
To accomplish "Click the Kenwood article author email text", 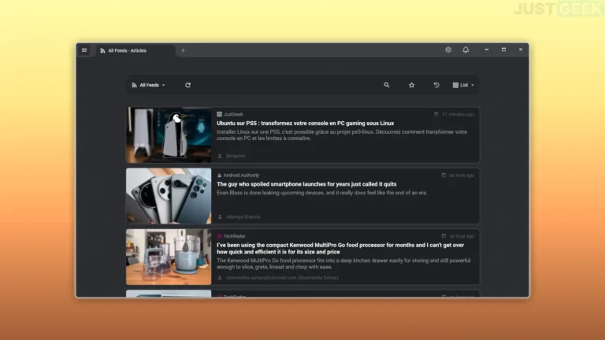I will coord(282,278).
